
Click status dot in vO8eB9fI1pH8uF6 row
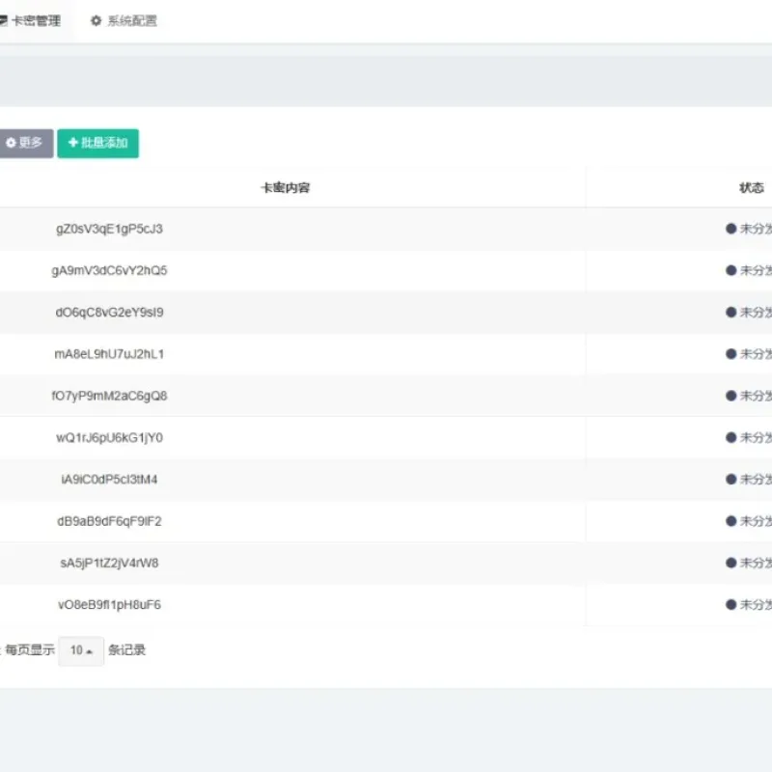731,605
